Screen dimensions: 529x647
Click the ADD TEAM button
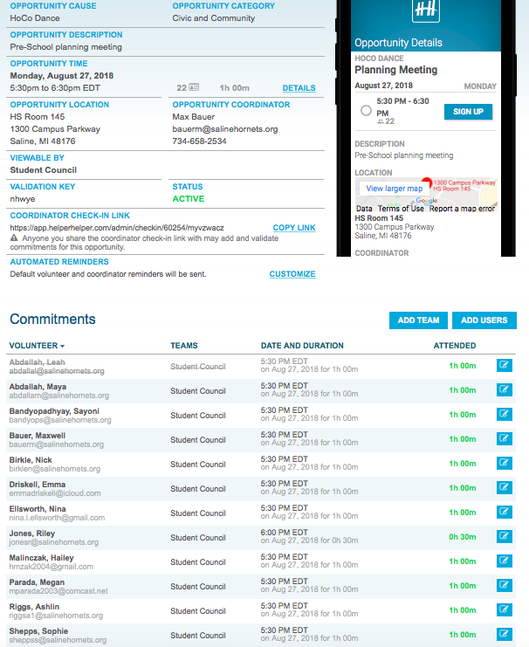click(418, 320)
